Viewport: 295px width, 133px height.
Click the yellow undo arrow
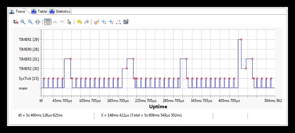[79, 22]
